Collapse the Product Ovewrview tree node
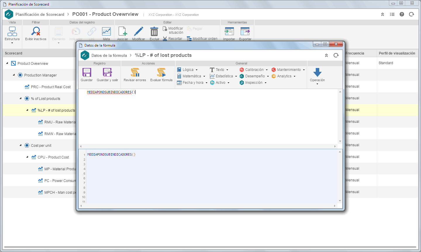 7,63
